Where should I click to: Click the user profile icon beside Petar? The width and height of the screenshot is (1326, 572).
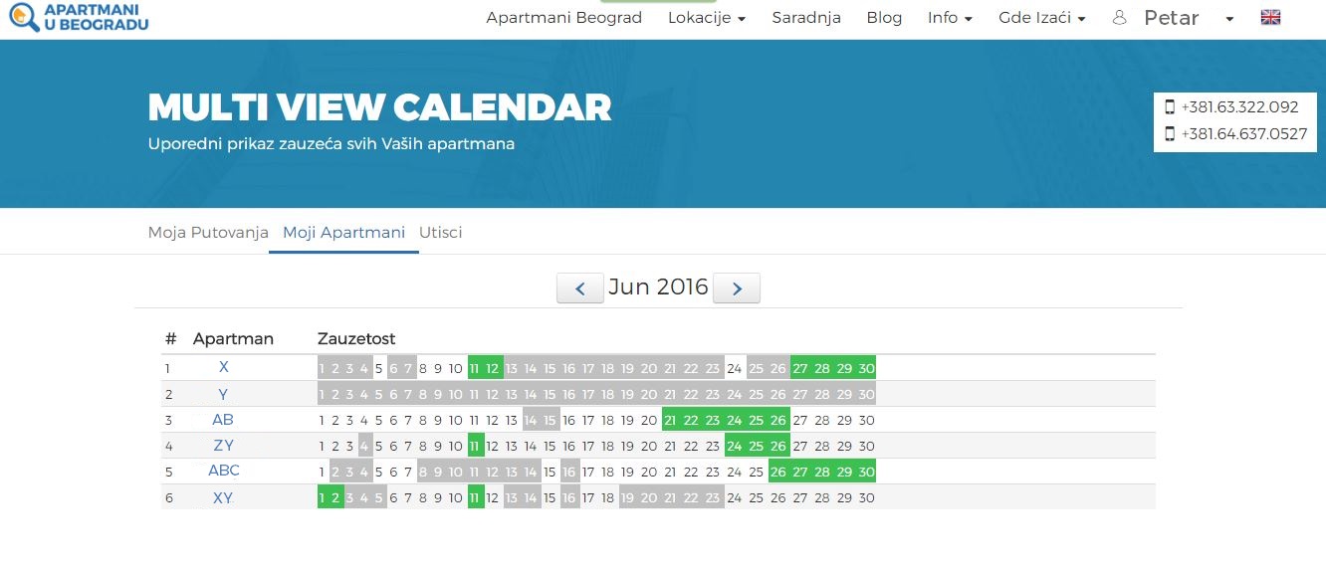pos(1119,17)
